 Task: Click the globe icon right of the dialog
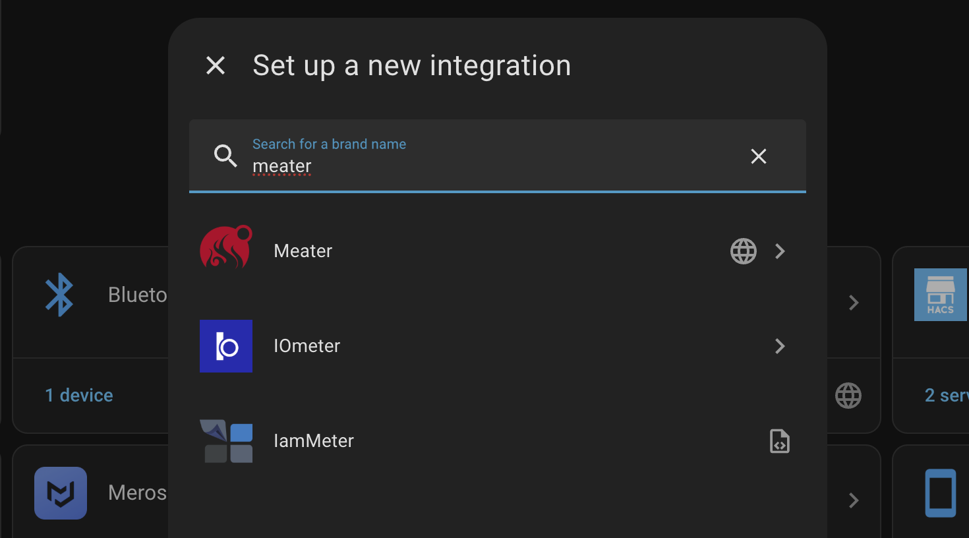click(x=848, y=396)
